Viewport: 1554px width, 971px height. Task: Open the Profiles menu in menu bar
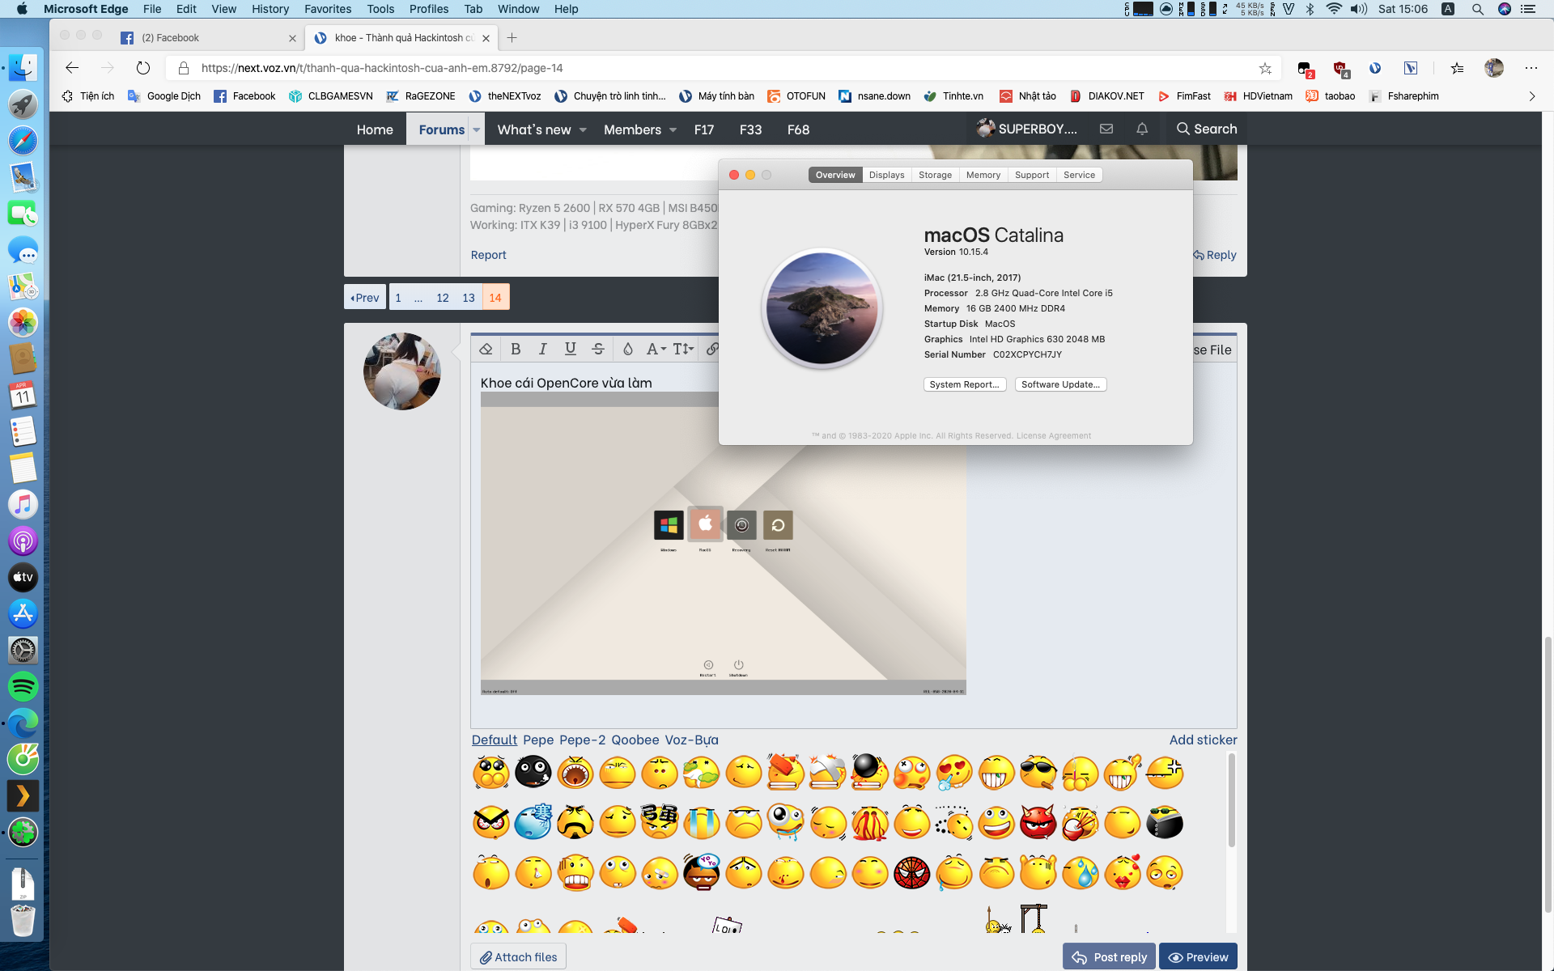coord(429,9)
